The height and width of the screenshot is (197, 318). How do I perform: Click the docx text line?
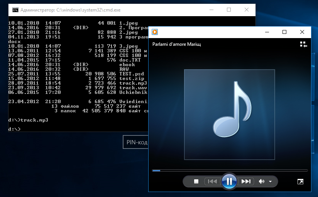14,42
